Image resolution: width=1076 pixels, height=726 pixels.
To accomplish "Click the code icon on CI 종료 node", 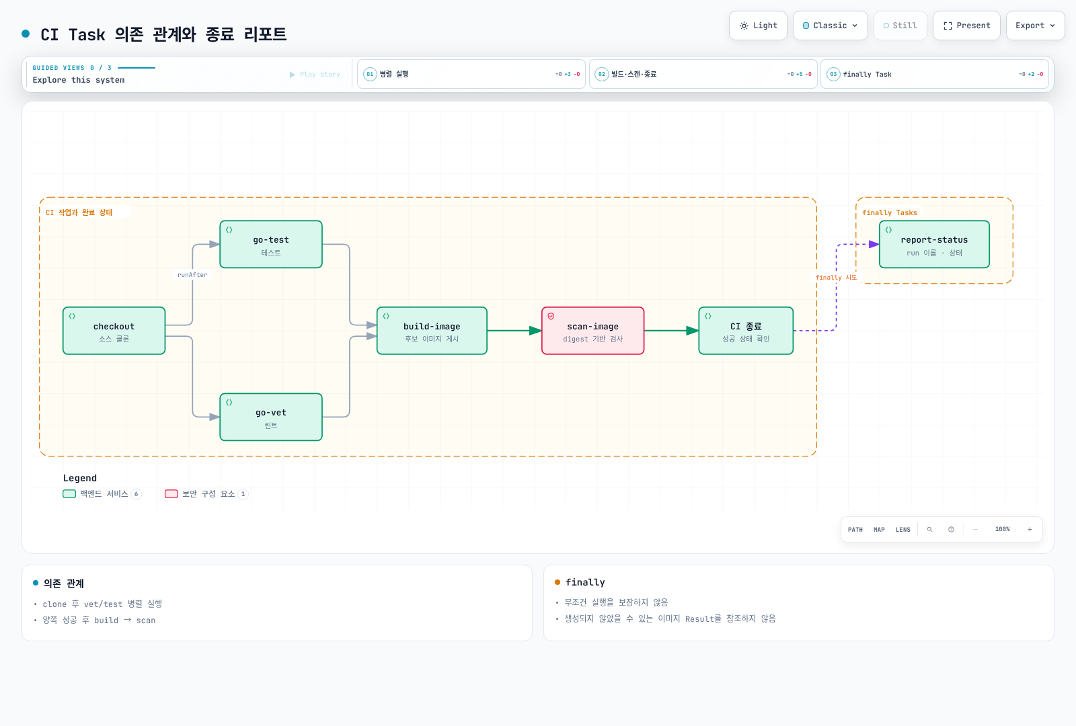I will [708, 316].
